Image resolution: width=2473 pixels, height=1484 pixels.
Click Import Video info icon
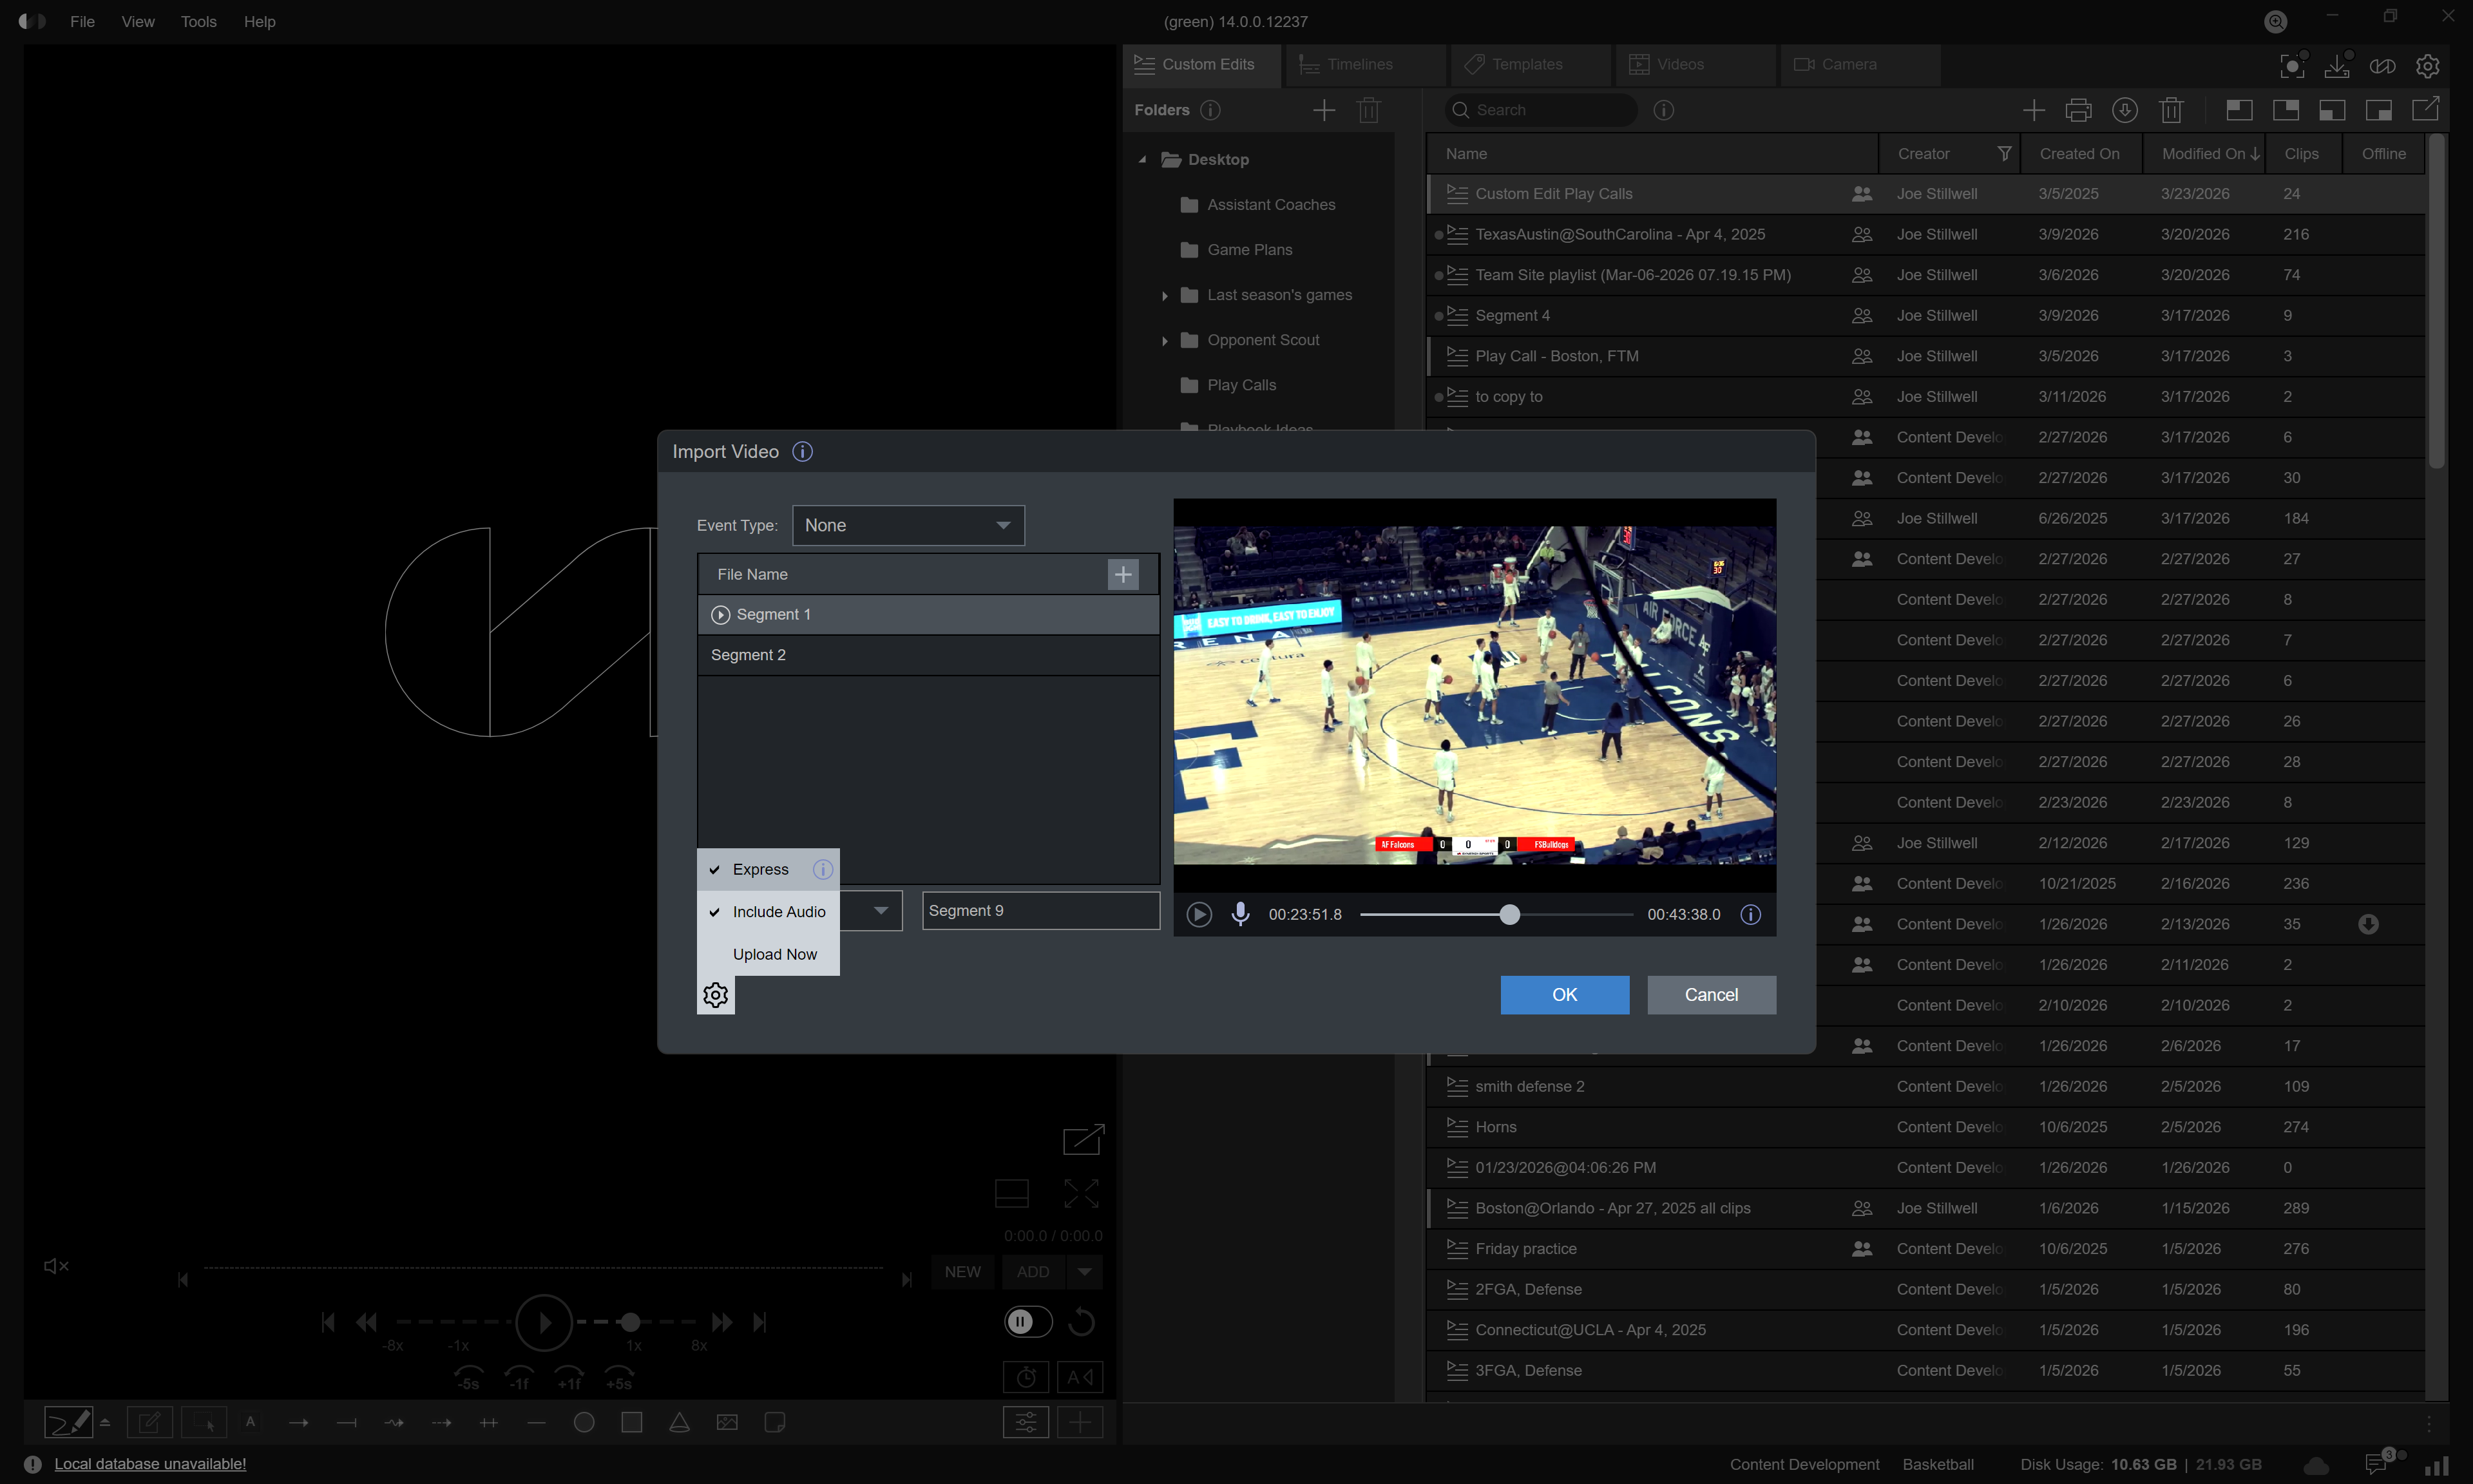coord(802,452)
